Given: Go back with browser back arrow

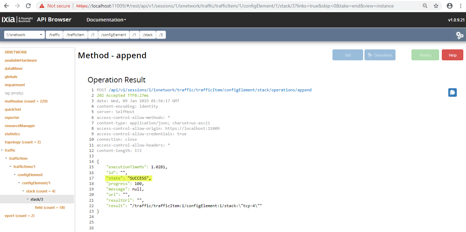Looking at the screenshot, I should click(x=7, y=6).
